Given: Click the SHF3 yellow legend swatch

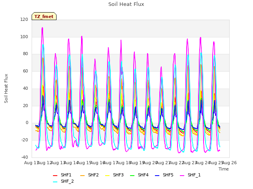Looking at the screenshot, I should pyautogui.click(x=107, y=176).
